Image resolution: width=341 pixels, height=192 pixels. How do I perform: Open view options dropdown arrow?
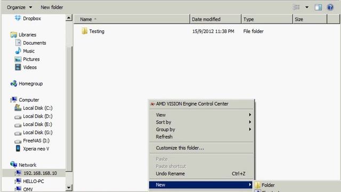[x=307, y=7]
